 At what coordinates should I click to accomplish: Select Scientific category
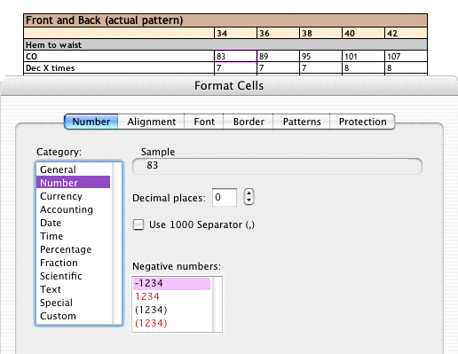(x=73, y=276)
